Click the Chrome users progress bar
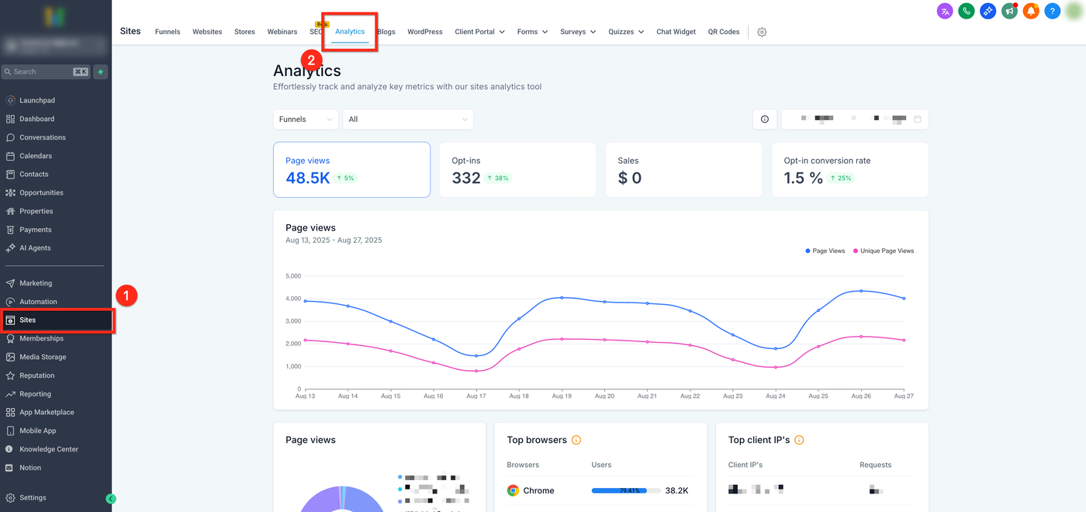 click(625, 490)
